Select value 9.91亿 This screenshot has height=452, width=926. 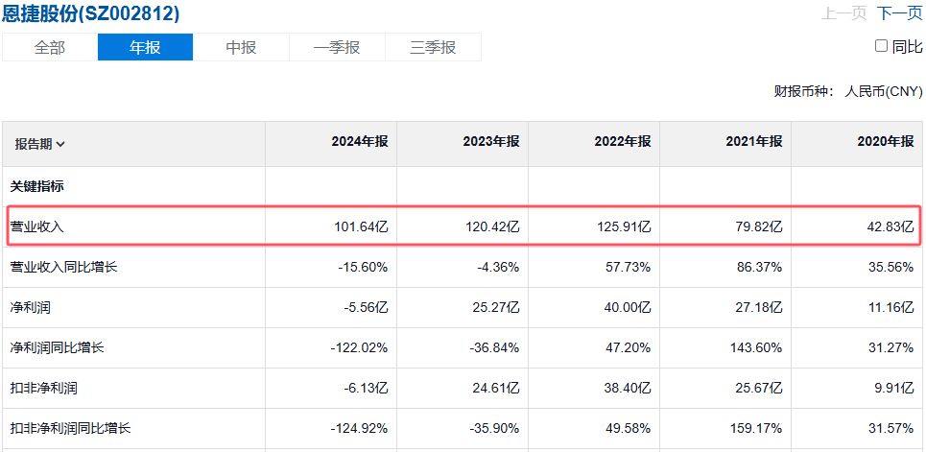(894, 389)
